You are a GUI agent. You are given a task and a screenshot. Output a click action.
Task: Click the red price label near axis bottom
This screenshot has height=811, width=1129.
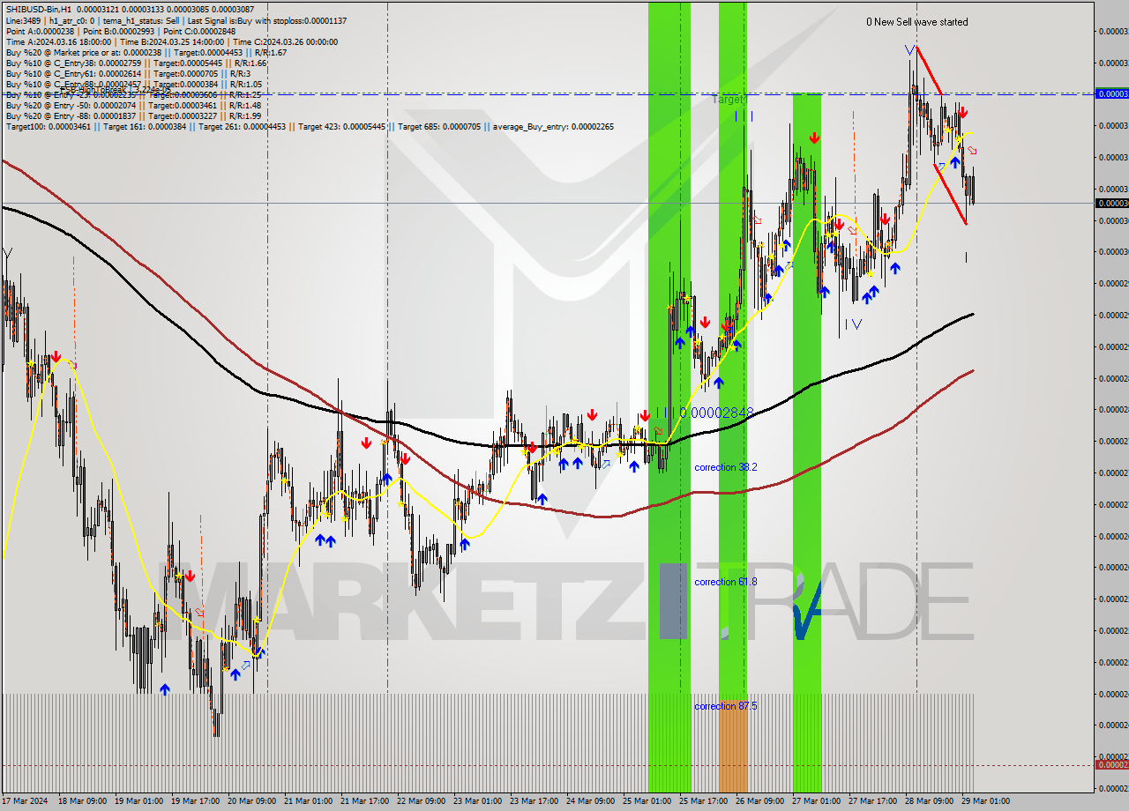[x=1111, y=764]
